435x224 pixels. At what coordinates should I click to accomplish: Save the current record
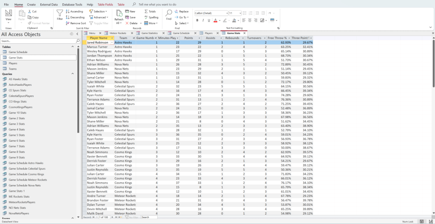pyautogui.click(x=131, y=17)
